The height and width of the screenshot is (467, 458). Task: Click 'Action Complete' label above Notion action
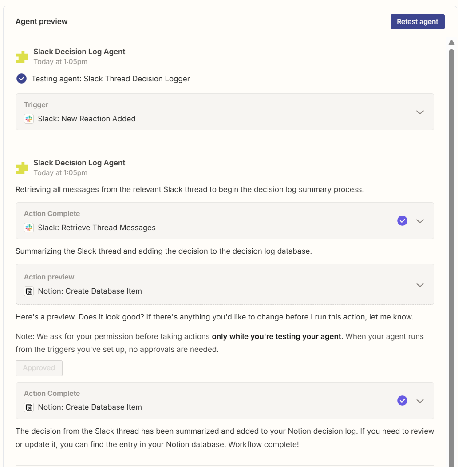[x=52, y=394]
